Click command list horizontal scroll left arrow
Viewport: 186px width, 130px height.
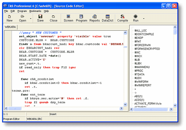click(132, 109)
